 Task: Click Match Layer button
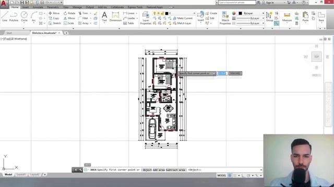point(182,23)
